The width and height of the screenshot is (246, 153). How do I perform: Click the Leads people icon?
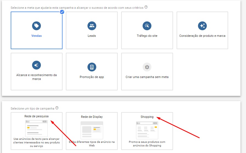click(x=92, y=26)
